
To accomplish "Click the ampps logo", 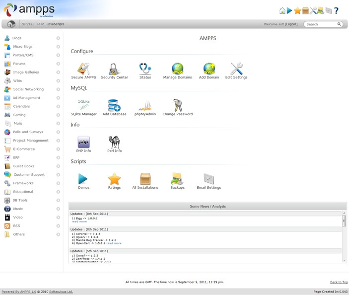I will click(29, 10).
